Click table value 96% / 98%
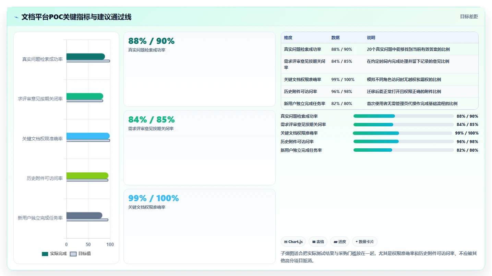This screenshot has height=276, width=492. point(341,92)
